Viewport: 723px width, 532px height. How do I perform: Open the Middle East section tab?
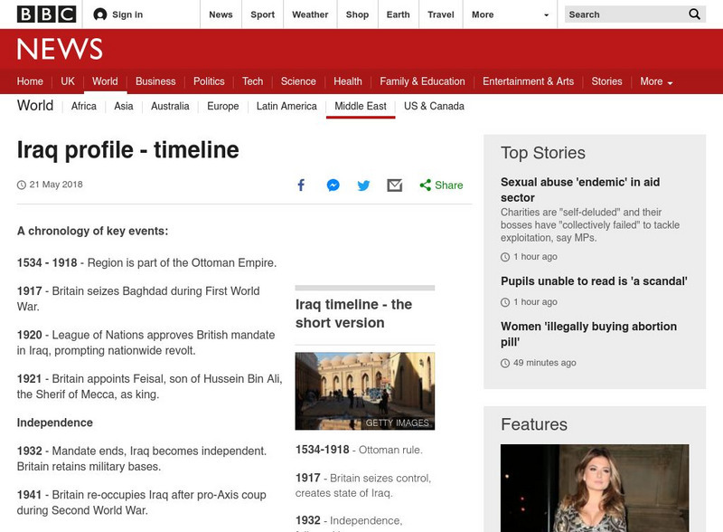(360, 106)
